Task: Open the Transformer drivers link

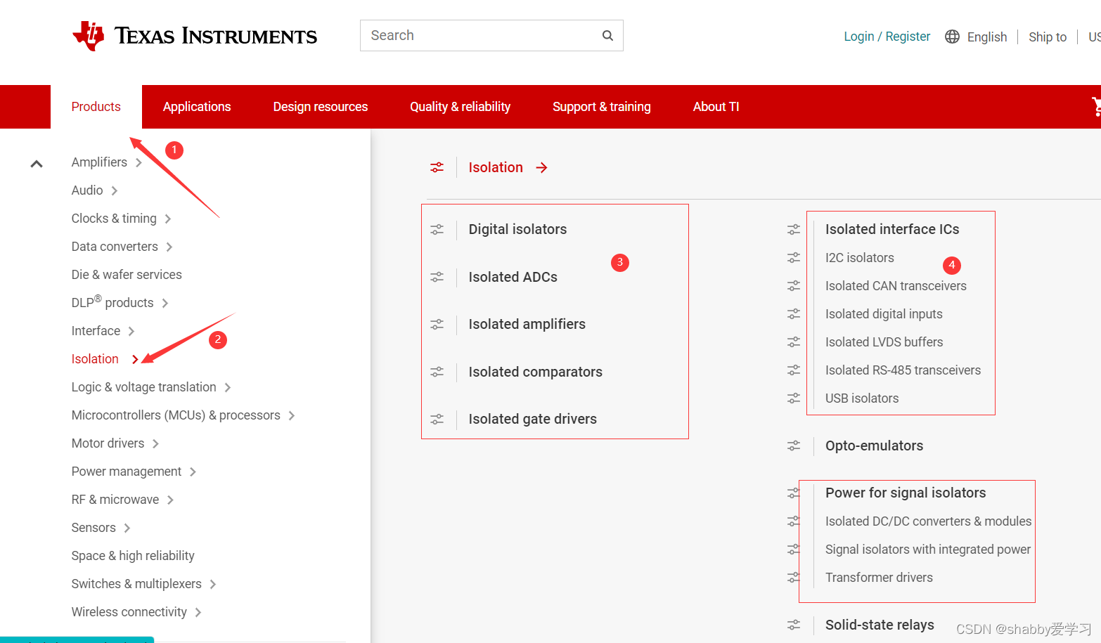Action: pyautogui.click(x=879, y=578)
